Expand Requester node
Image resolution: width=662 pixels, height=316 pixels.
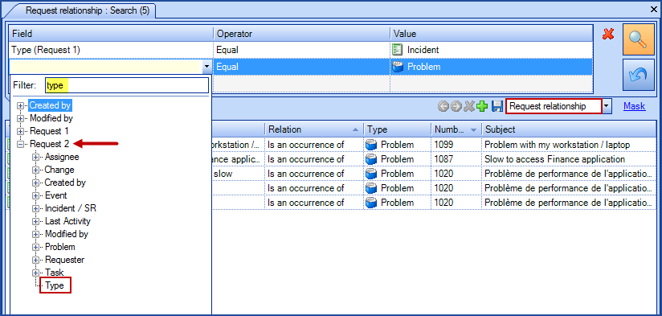tap(35, 260)
